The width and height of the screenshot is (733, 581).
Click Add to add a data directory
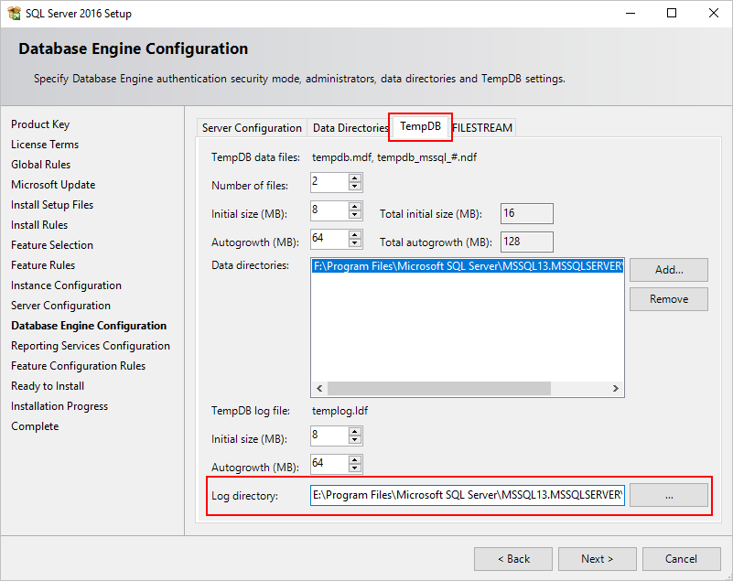point(668,269)
